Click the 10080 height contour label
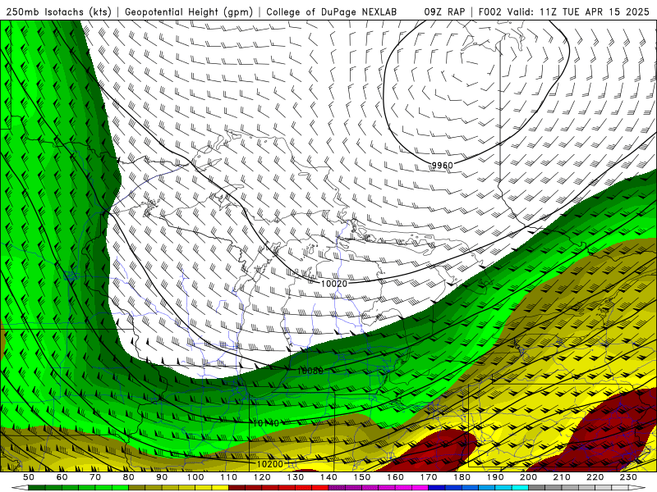The image size is (657, 492). click(310, 371)
